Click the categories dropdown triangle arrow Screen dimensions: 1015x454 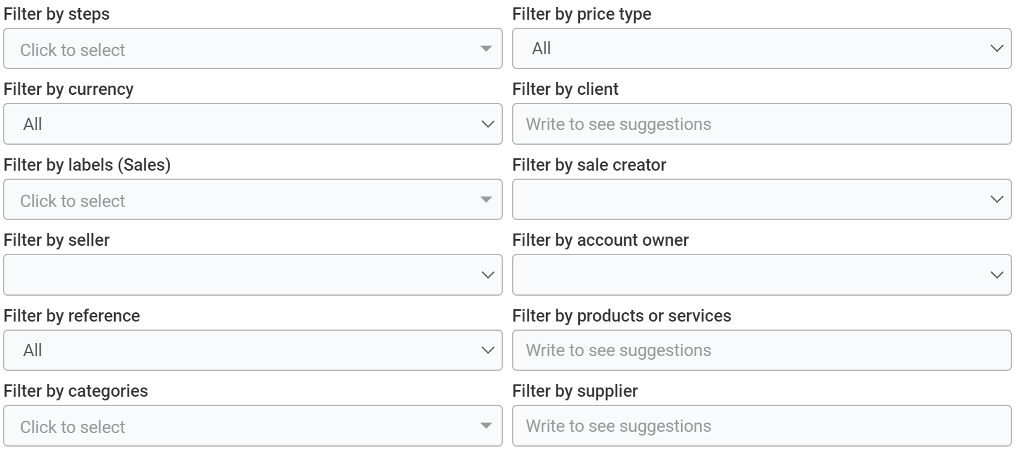point(486,426)
